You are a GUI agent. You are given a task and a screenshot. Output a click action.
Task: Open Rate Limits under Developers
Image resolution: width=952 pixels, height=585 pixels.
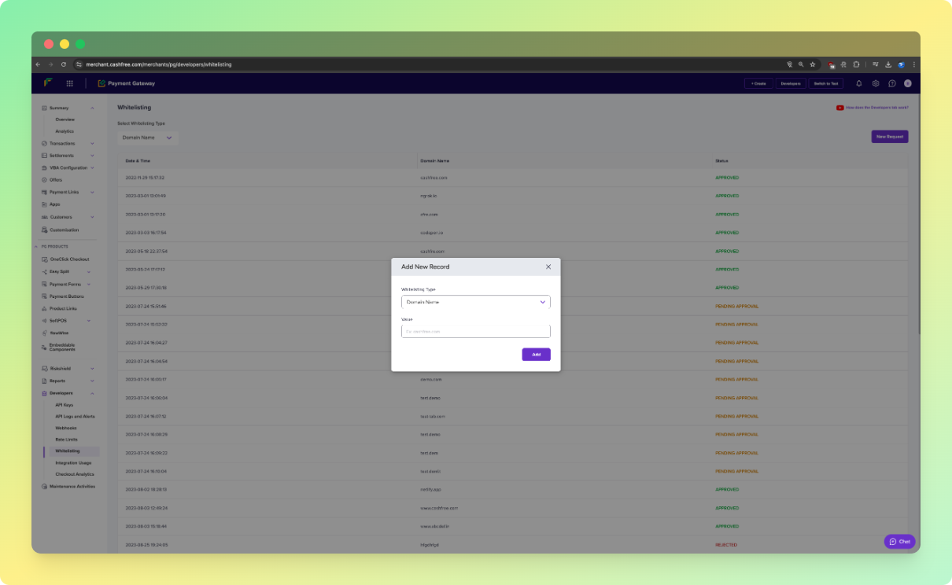66,440
